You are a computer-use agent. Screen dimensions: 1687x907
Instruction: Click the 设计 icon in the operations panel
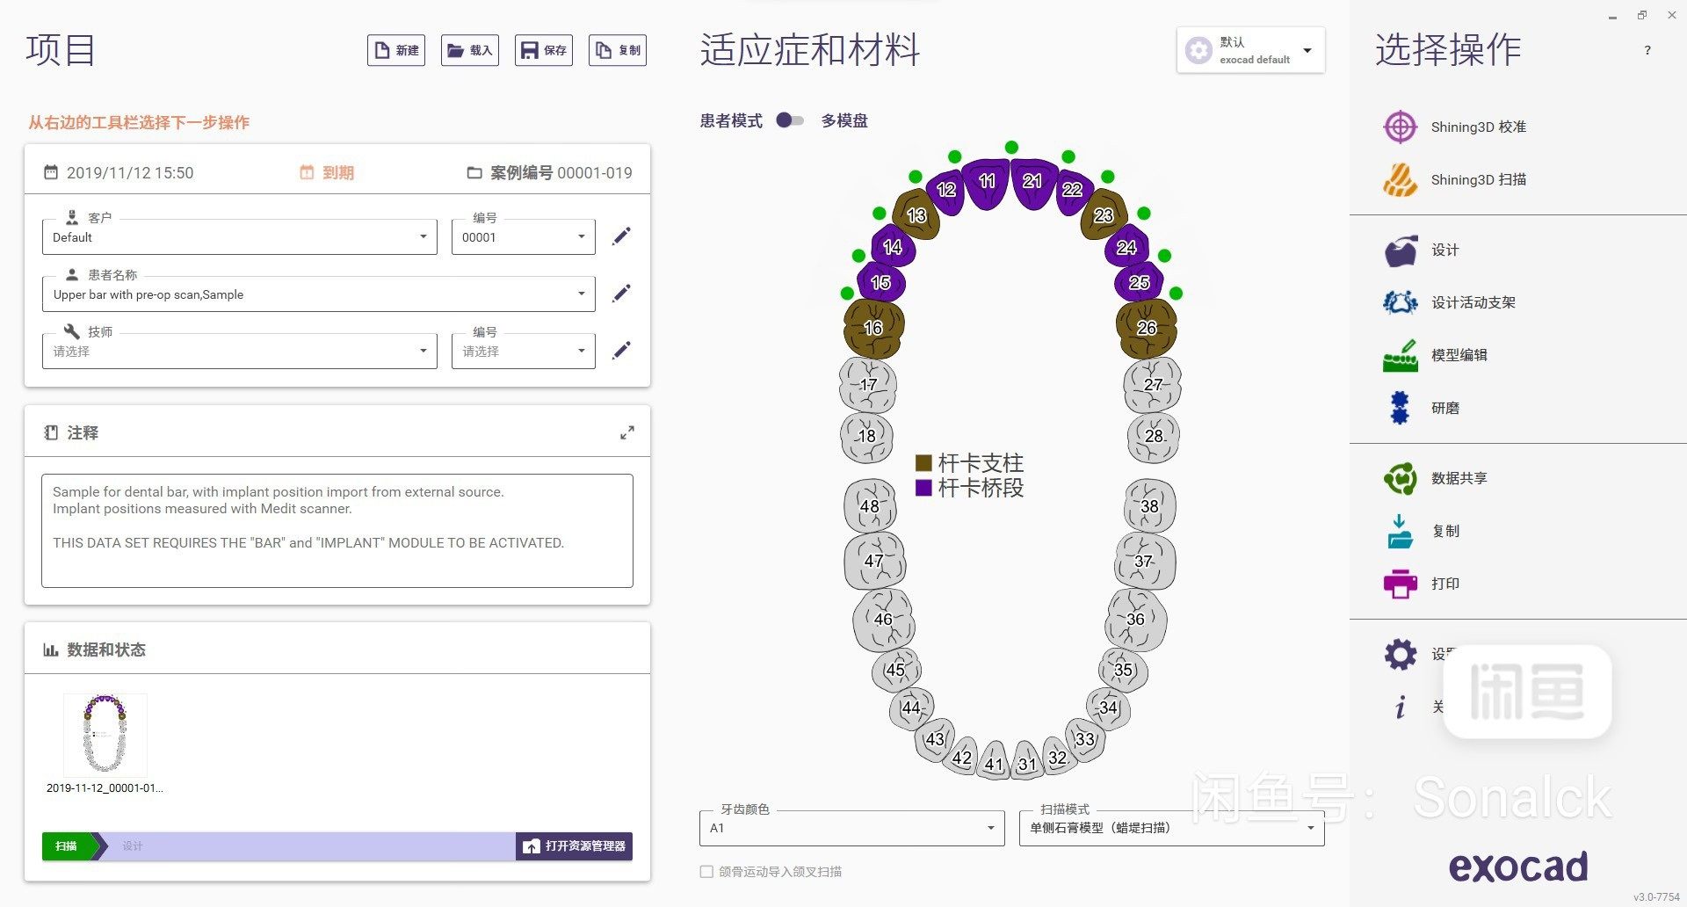tap(1401, 250)
